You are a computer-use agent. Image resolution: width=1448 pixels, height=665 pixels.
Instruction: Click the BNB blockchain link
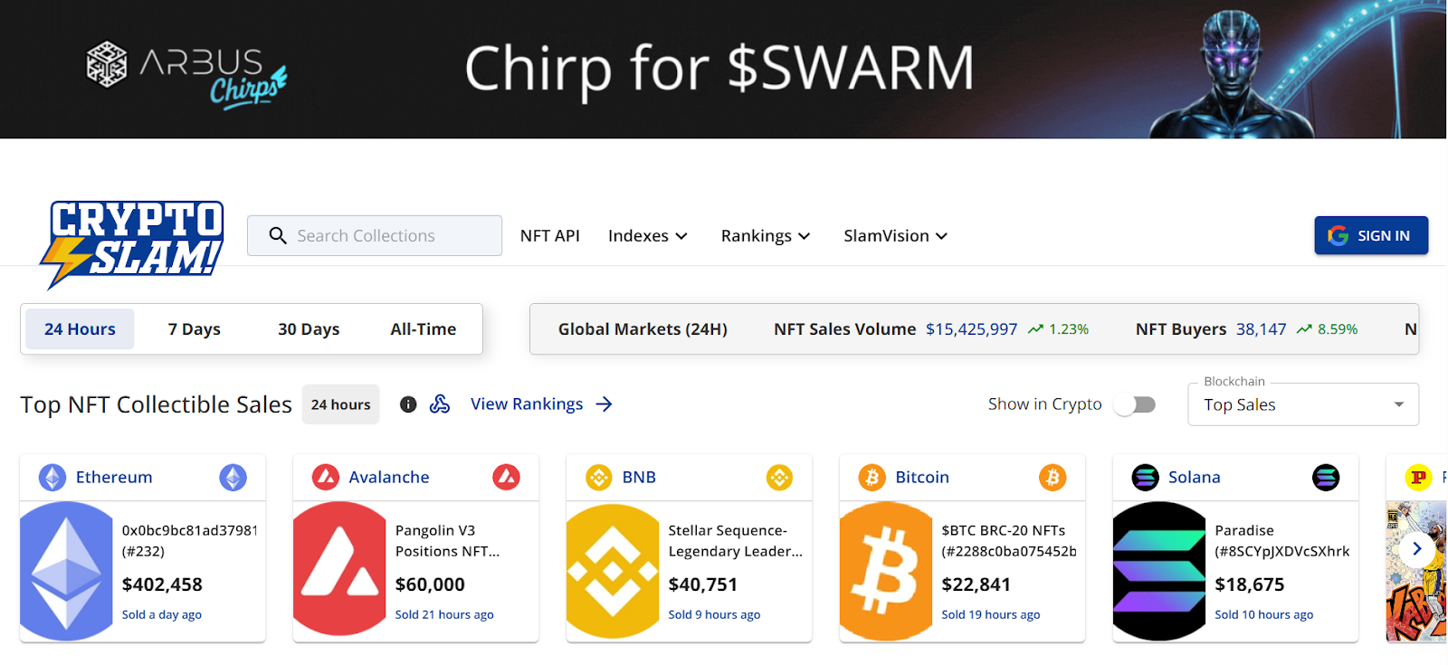(639, 478)
